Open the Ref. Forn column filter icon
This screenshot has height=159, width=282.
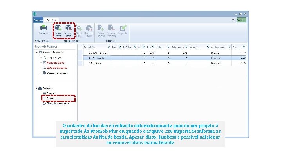pos(135,47)
